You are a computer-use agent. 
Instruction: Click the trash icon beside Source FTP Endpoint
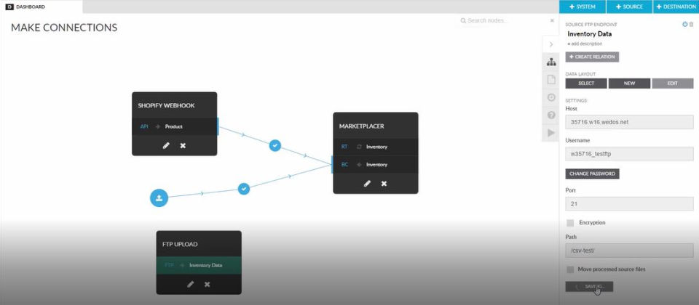tap(692, 25)
